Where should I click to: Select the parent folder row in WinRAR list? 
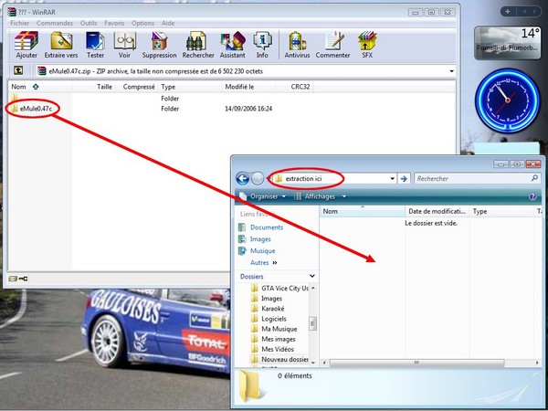pos(15,98)
